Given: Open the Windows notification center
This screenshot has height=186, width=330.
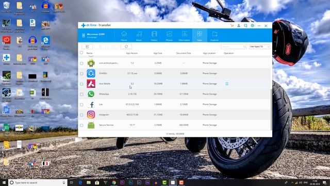Looking at the screenshot, I should pos(324,182).
